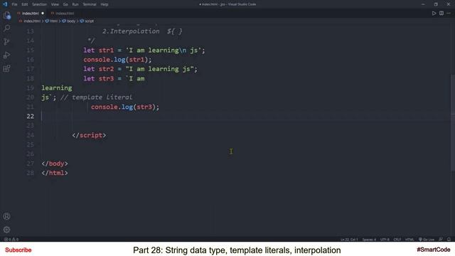
Task: Click line number 28 in the gutter
Action: pyautogui.click(x=30, y=173)
